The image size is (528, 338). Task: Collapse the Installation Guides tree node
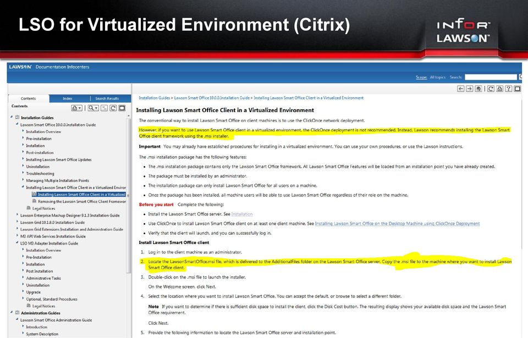point(12,117)
